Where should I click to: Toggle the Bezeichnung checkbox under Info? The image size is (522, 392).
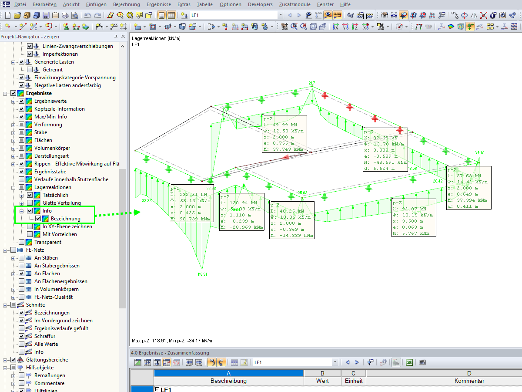38,219
